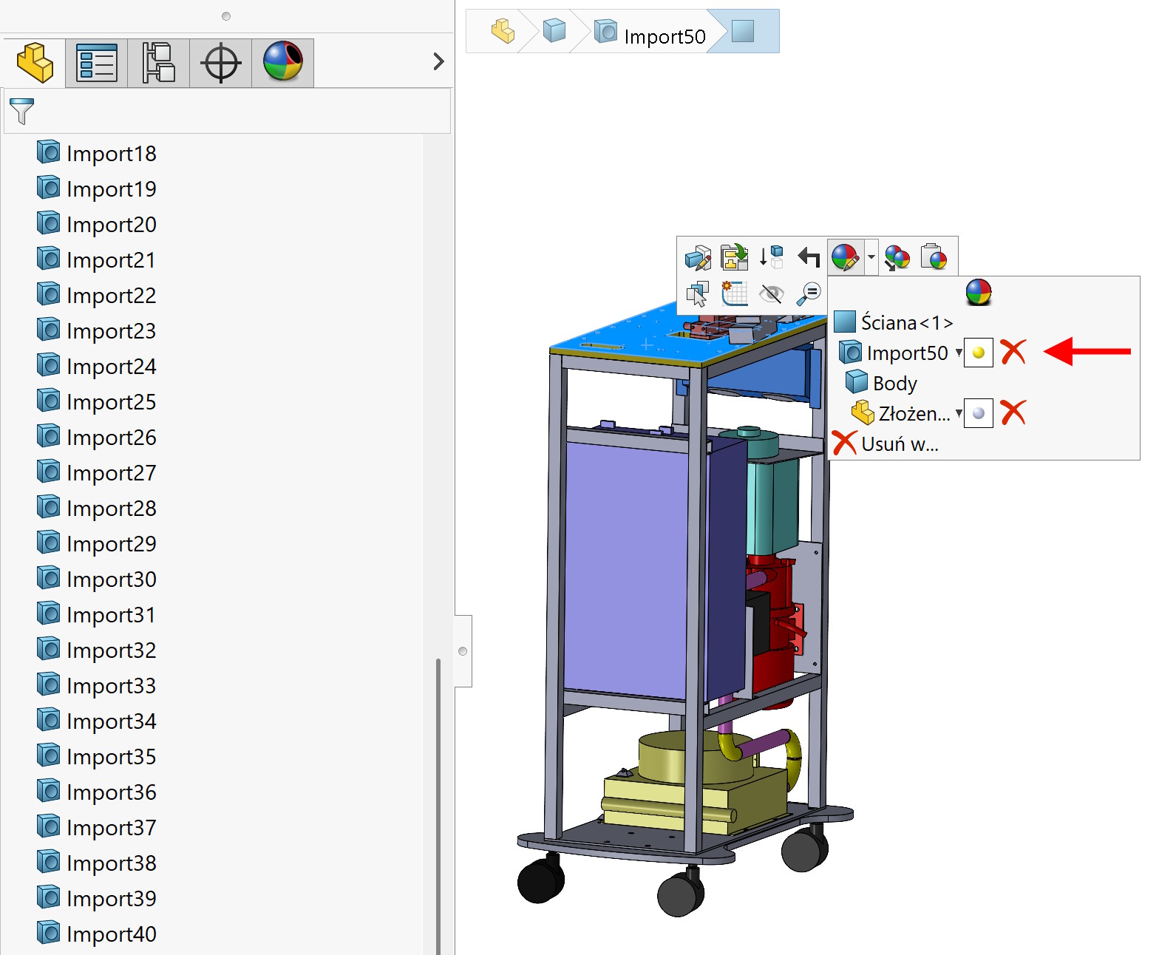Click the Select Other icon in context toolbar
This screenshot has width=1159, height=955.
coord(698,294)
